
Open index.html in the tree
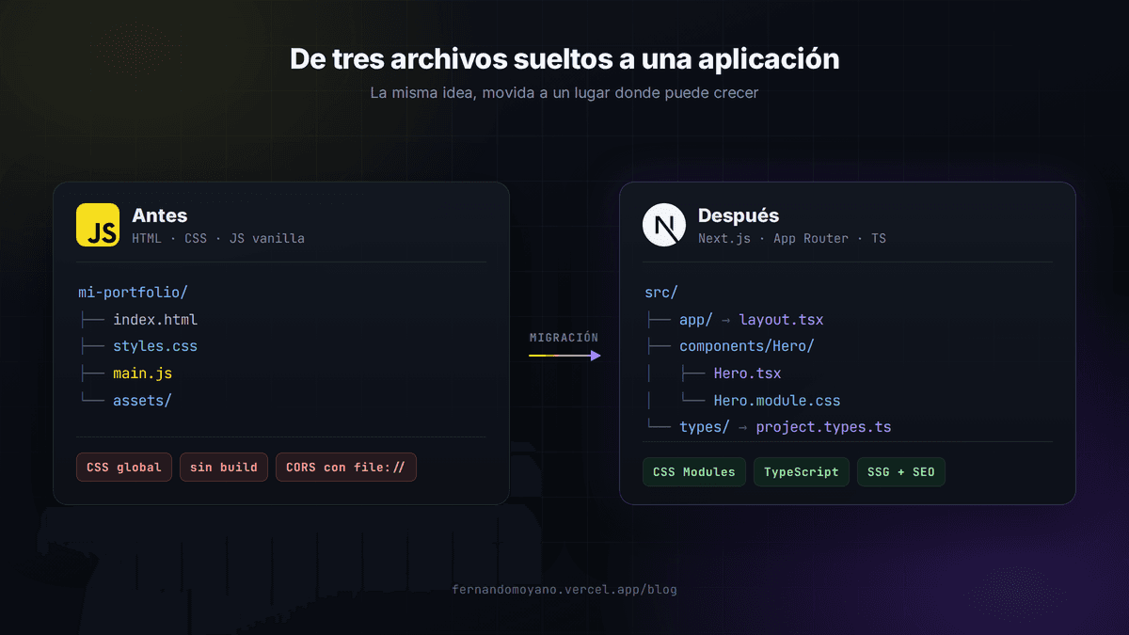point(155,320)
